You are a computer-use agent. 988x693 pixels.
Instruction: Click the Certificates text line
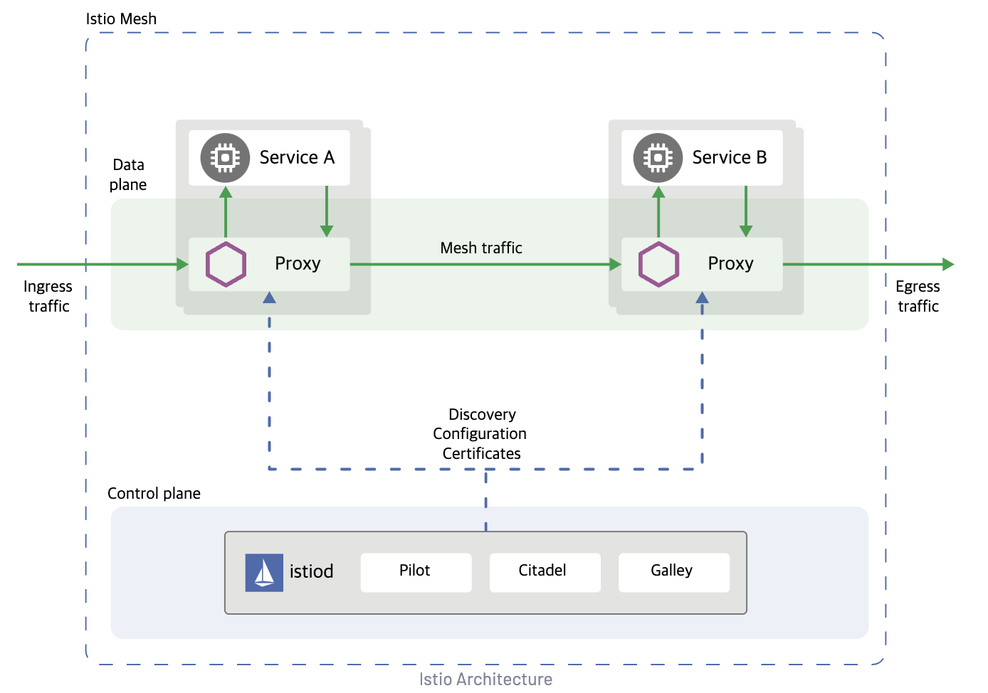click(x=481, y=453)
